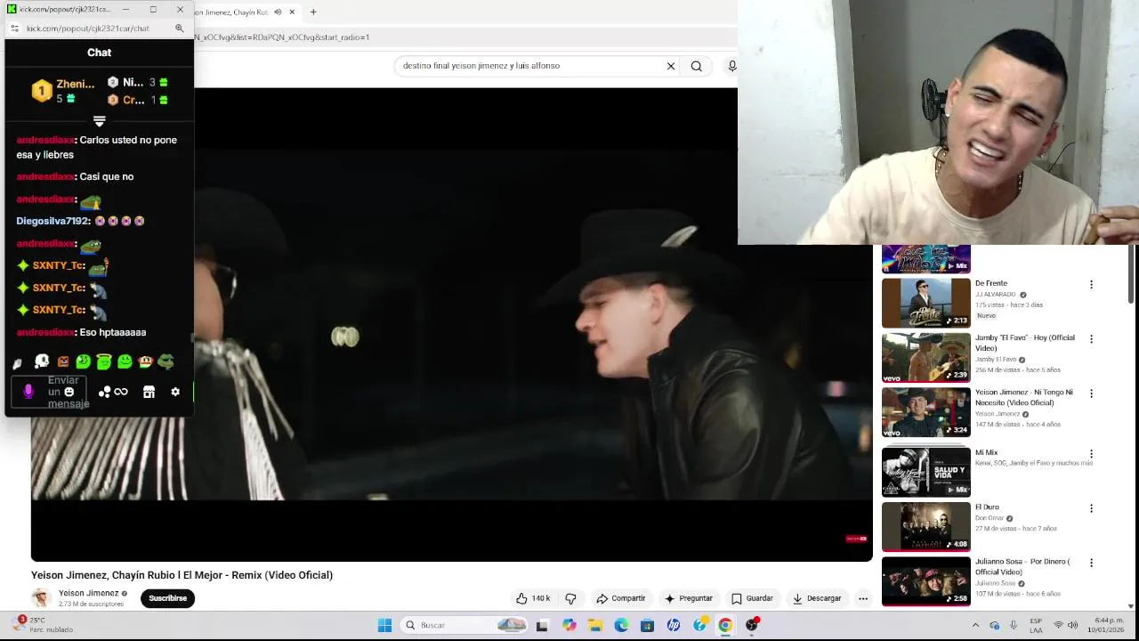This screenshot has width=1139, height=641.
Task: Open chat settings gear in Kick chat
Action: click(175, 392)
